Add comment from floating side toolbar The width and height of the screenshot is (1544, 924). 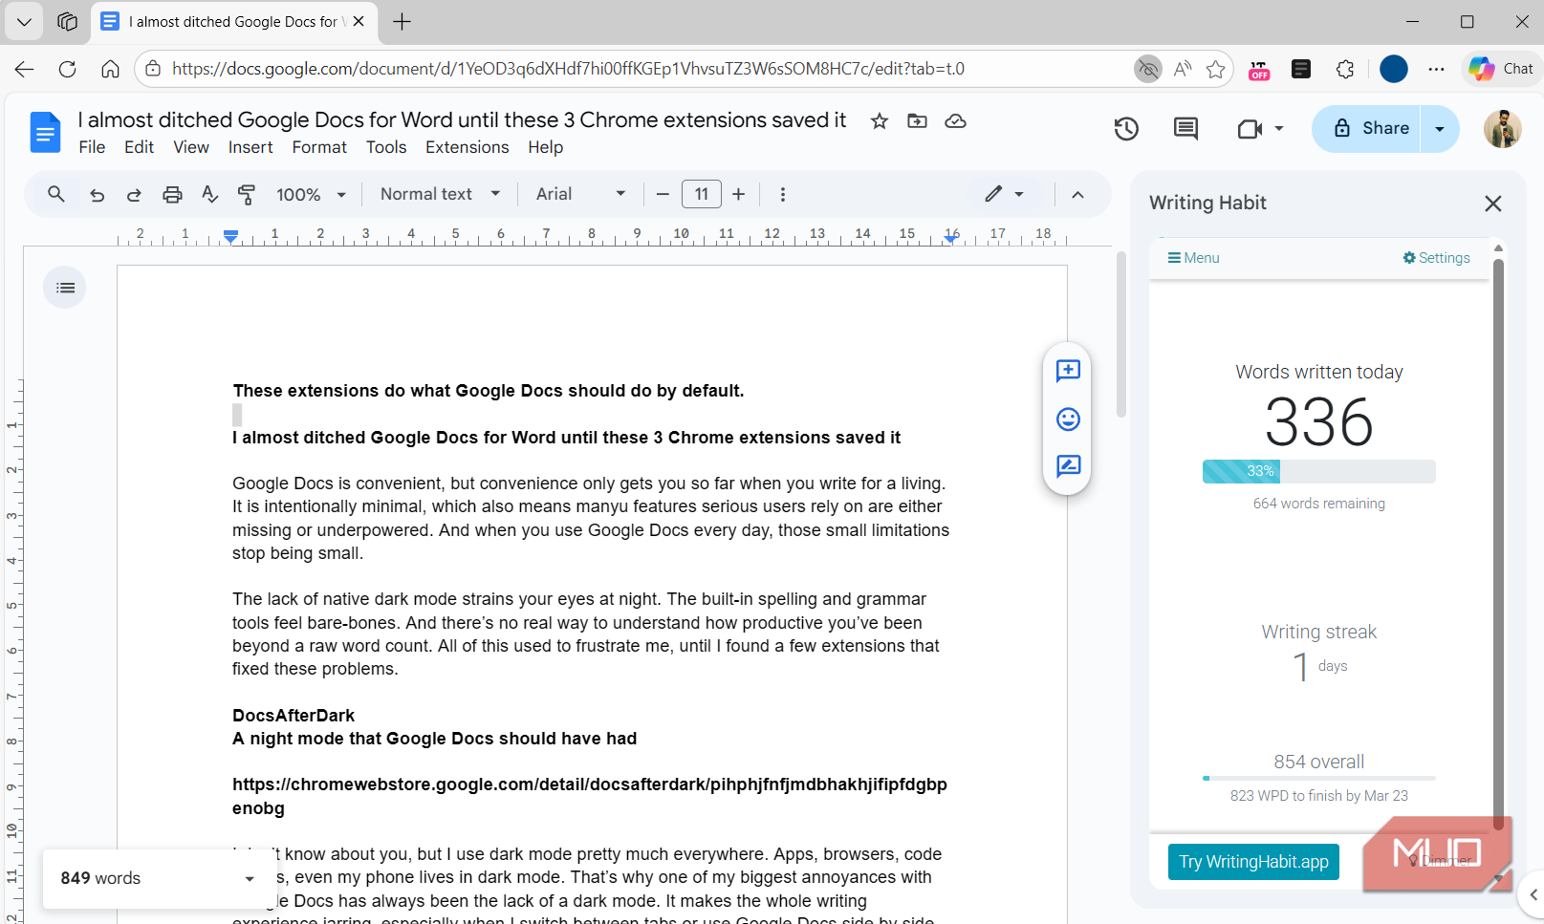[x=1068, y=371]
